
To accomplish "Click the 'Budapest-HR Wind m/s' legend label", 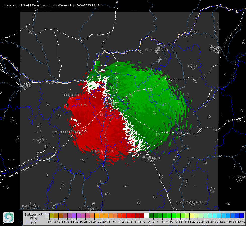I will [33, 219].
